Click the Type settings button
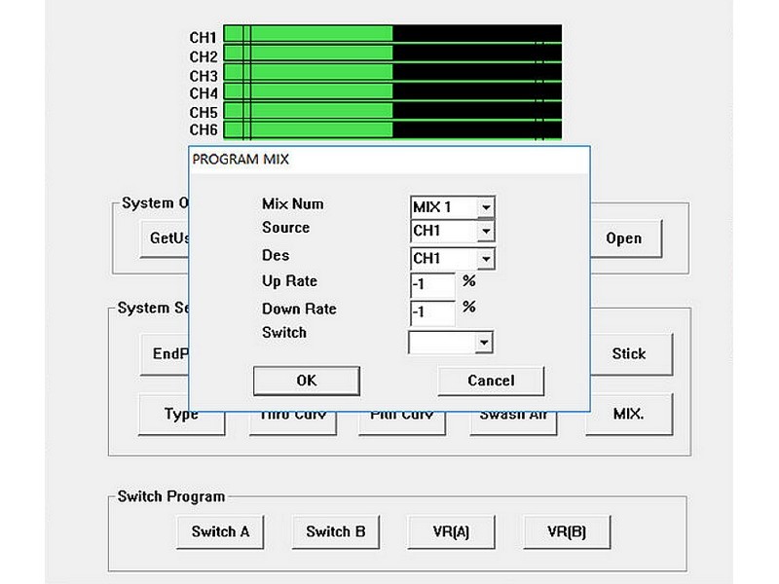This screenshot has width=779, height=584. (181, 416)
